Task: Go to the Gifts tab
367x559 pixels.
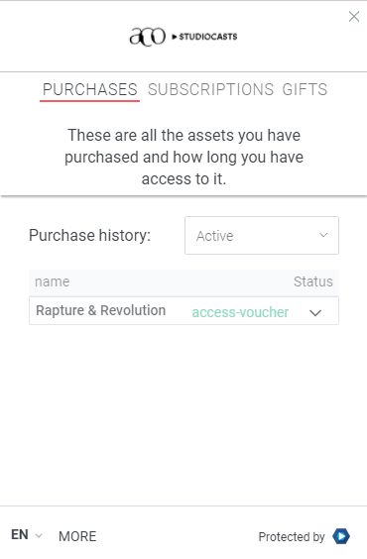Action: 305,89
